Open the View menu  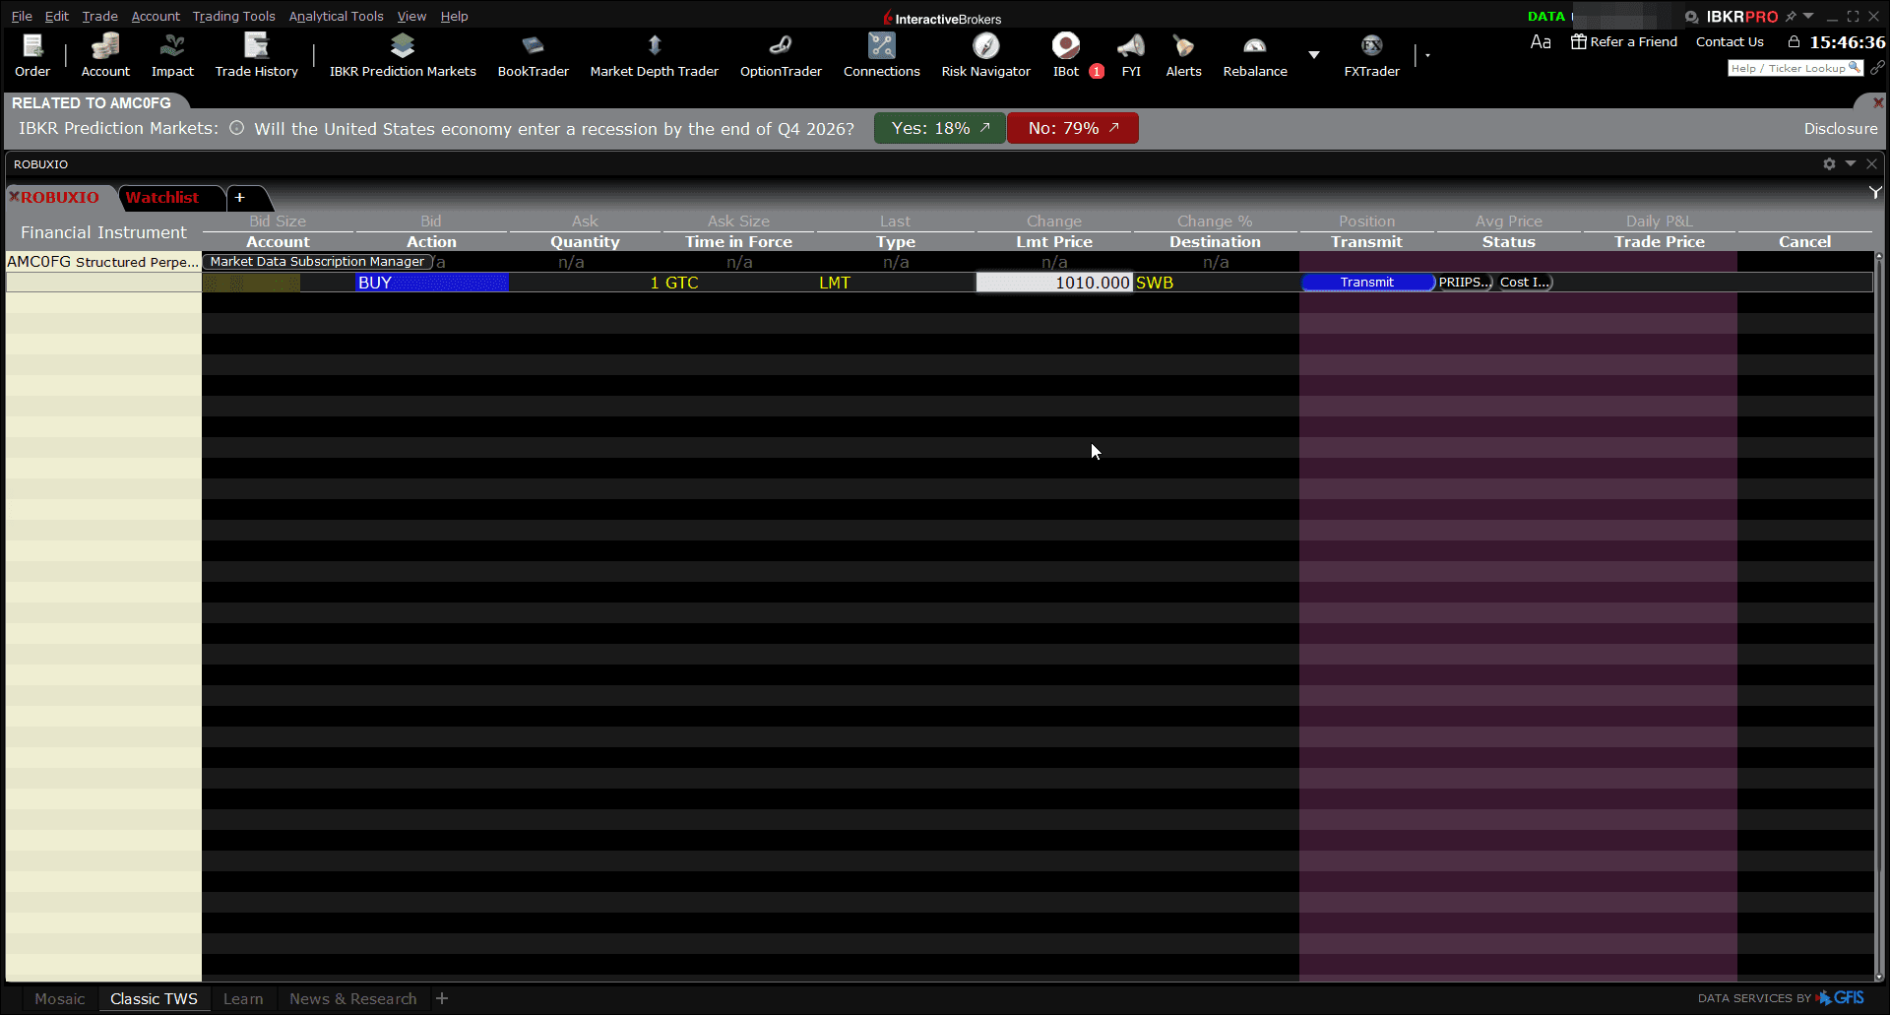point(411,16)
